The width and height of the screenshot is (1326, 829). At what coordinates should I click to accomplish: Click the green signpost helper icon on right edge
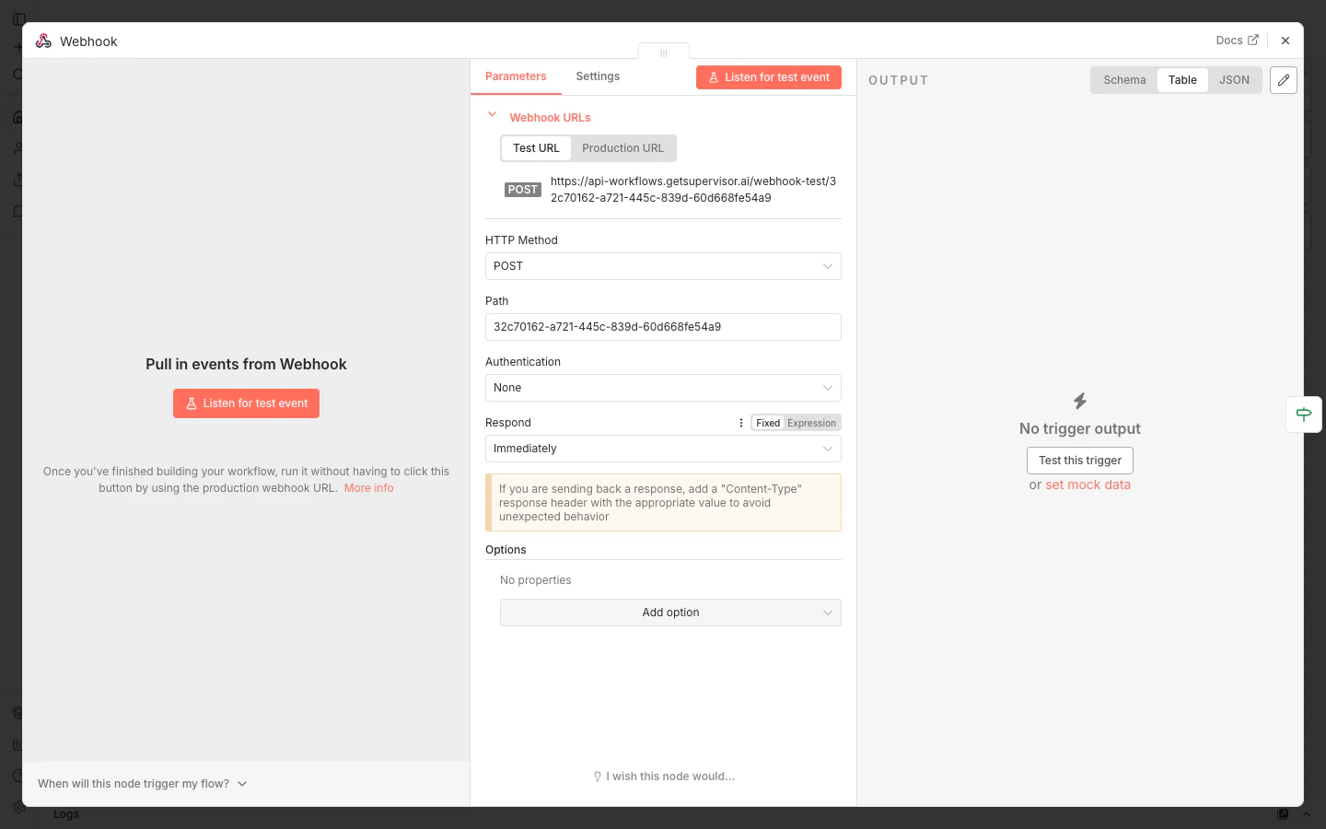[x=1304, y=414]
